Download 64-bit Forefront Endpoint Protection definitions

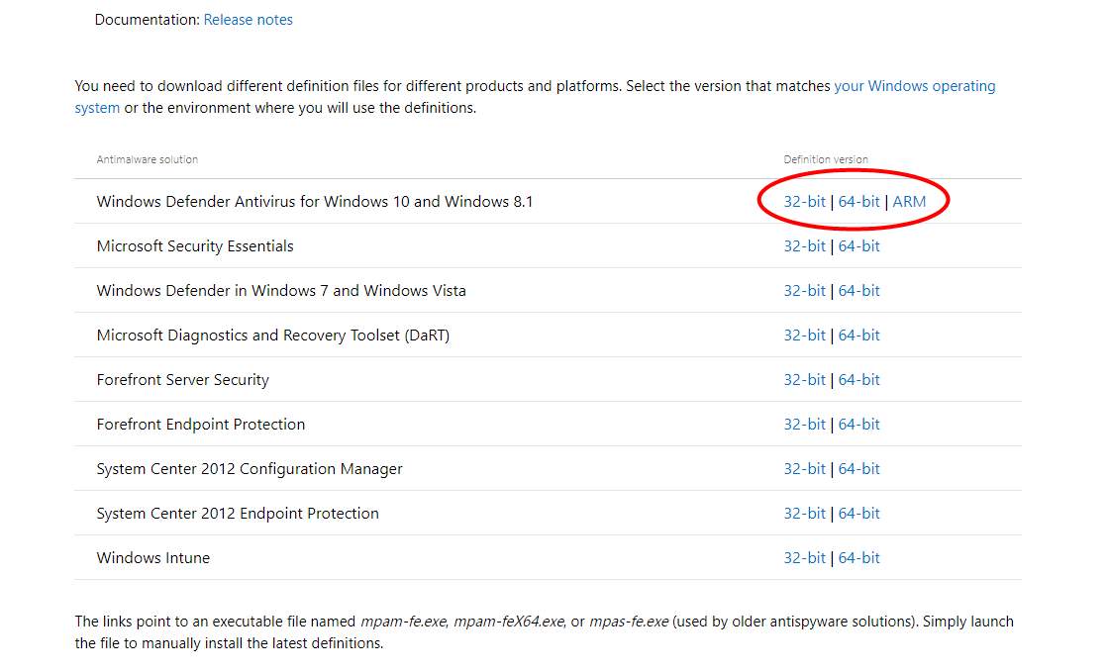[x=858, y=425]
